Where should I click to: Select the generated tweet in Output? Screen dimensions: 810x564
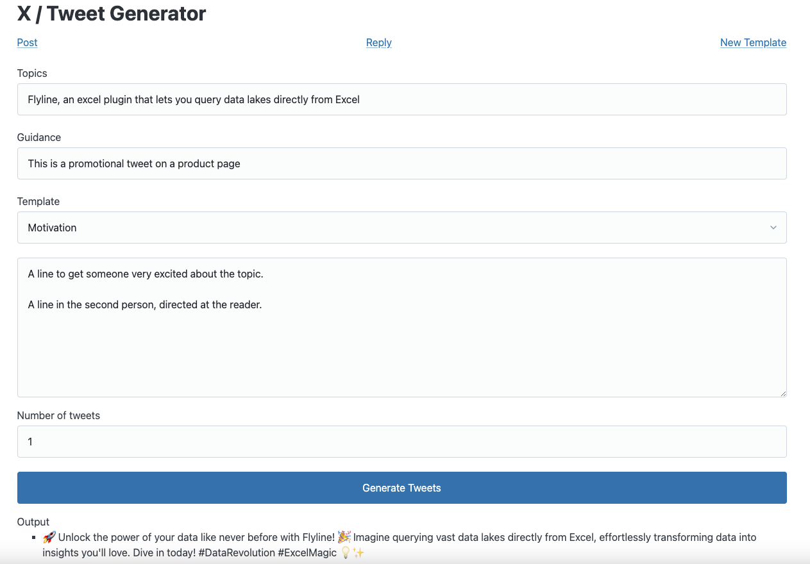click(x=399, y=545)
